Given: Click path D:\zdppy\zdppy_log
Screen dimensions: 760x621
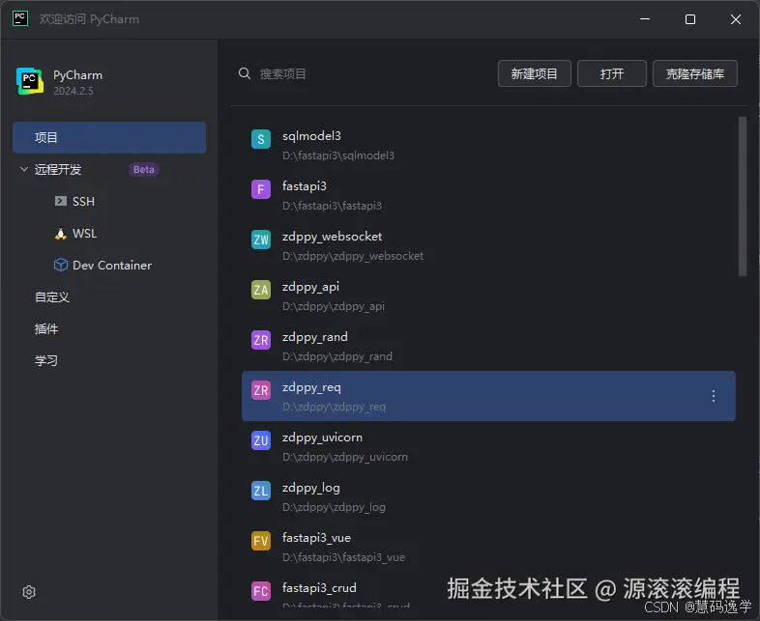Looking at the screenshot, I should point(334,507).
